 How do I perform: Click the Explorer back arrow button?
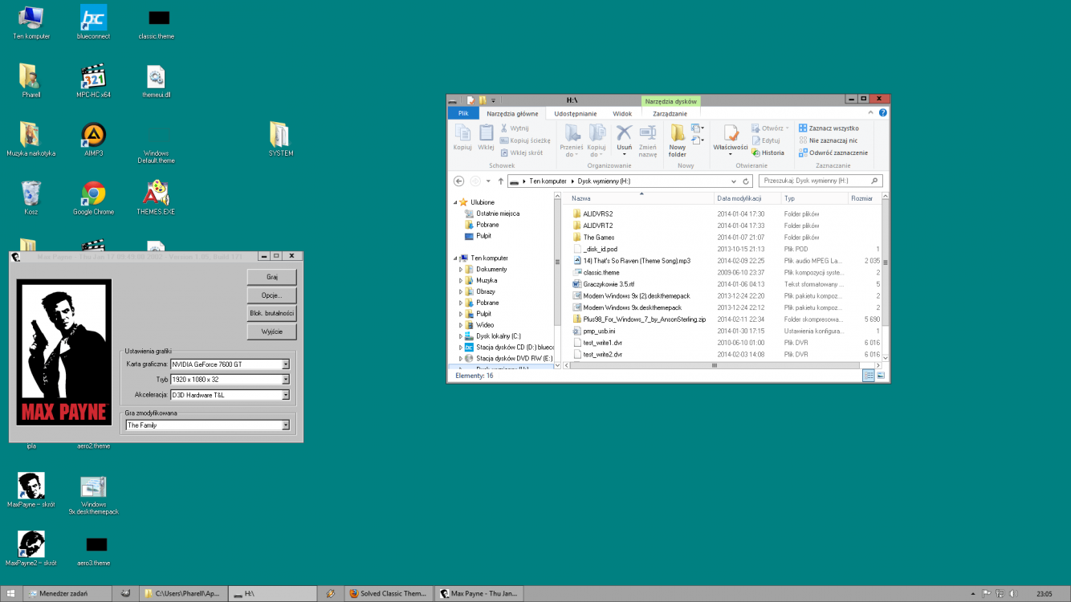point(458,181)
